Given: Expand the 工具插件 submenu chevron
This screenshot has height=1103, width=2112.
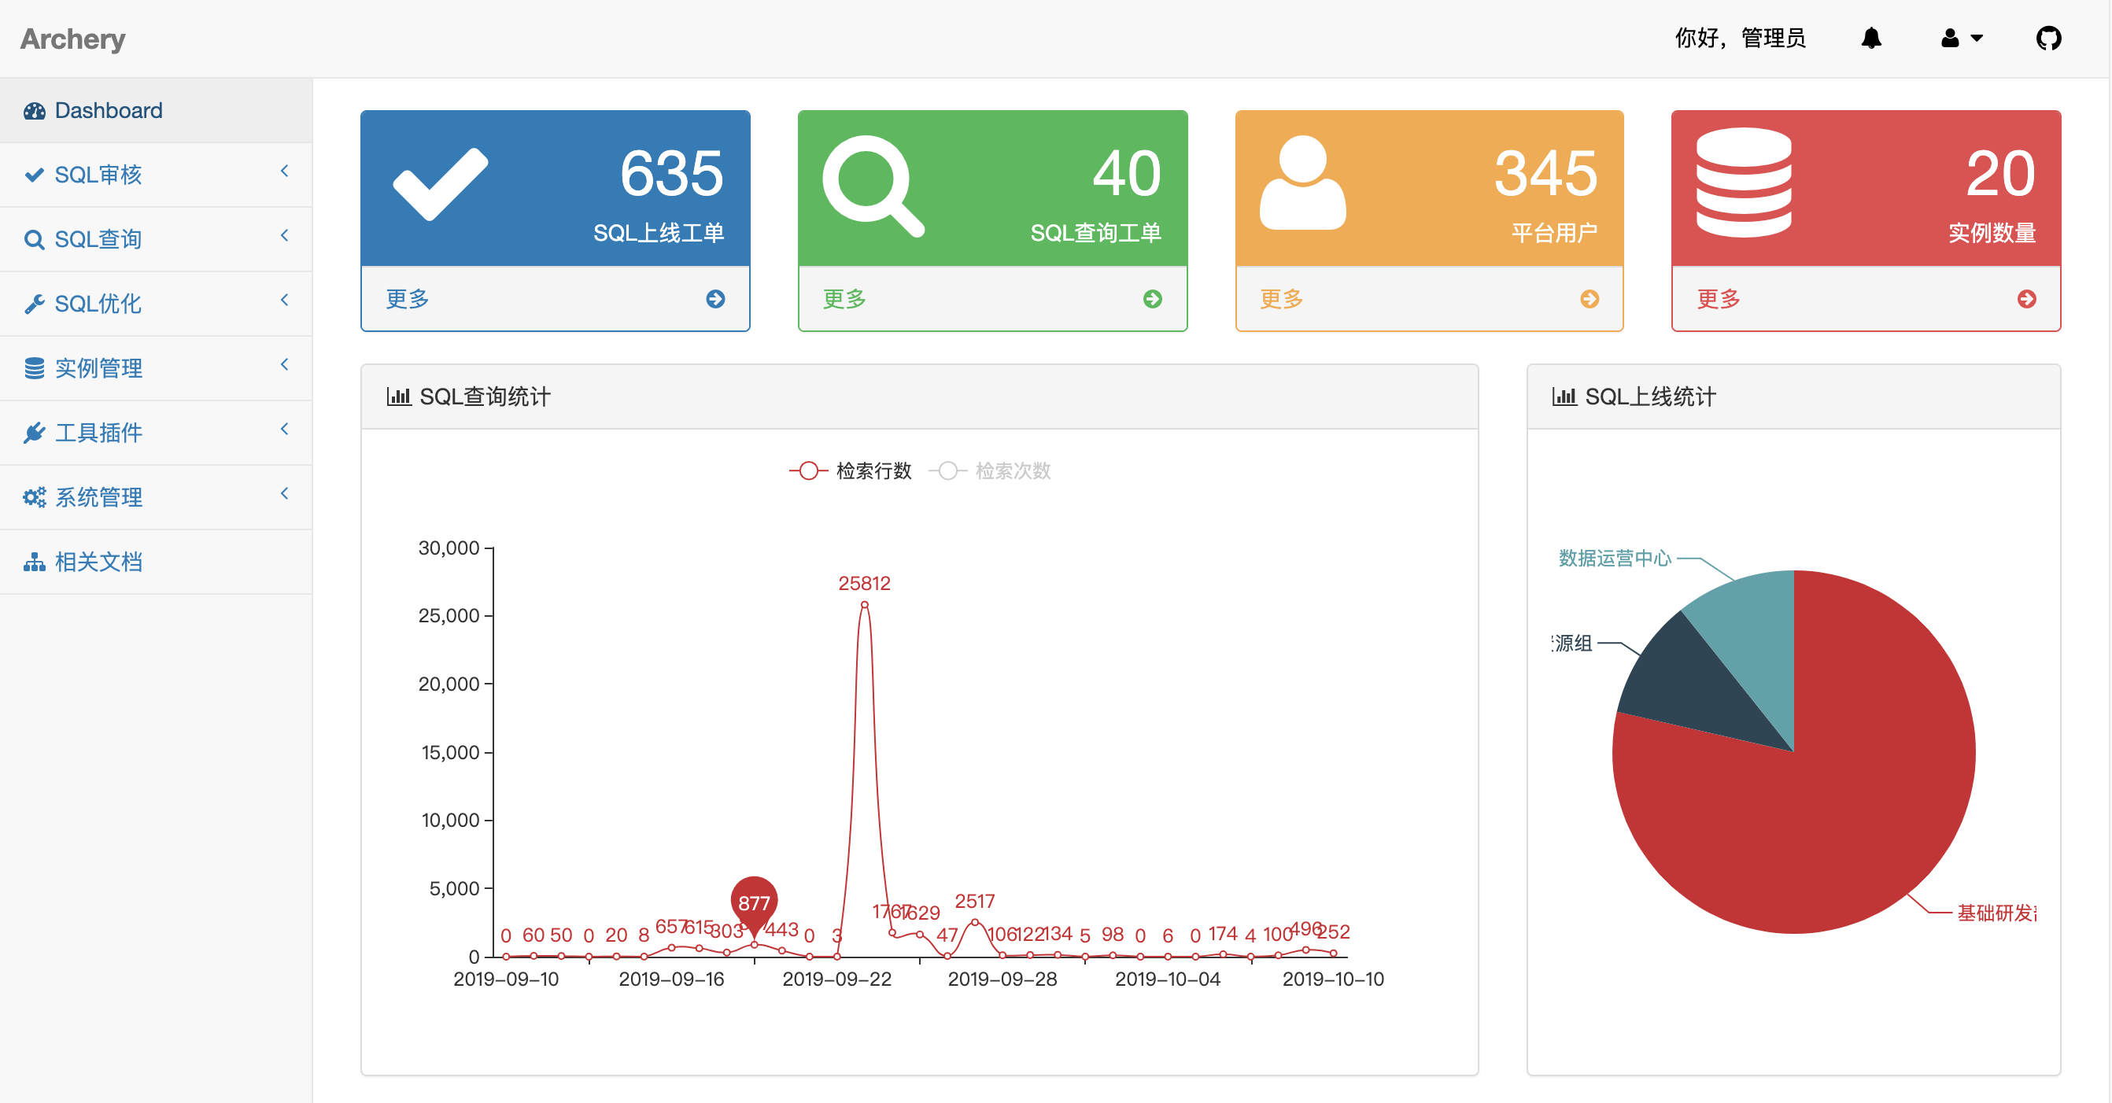Looking at the screenshot, I should click(285, 430).
